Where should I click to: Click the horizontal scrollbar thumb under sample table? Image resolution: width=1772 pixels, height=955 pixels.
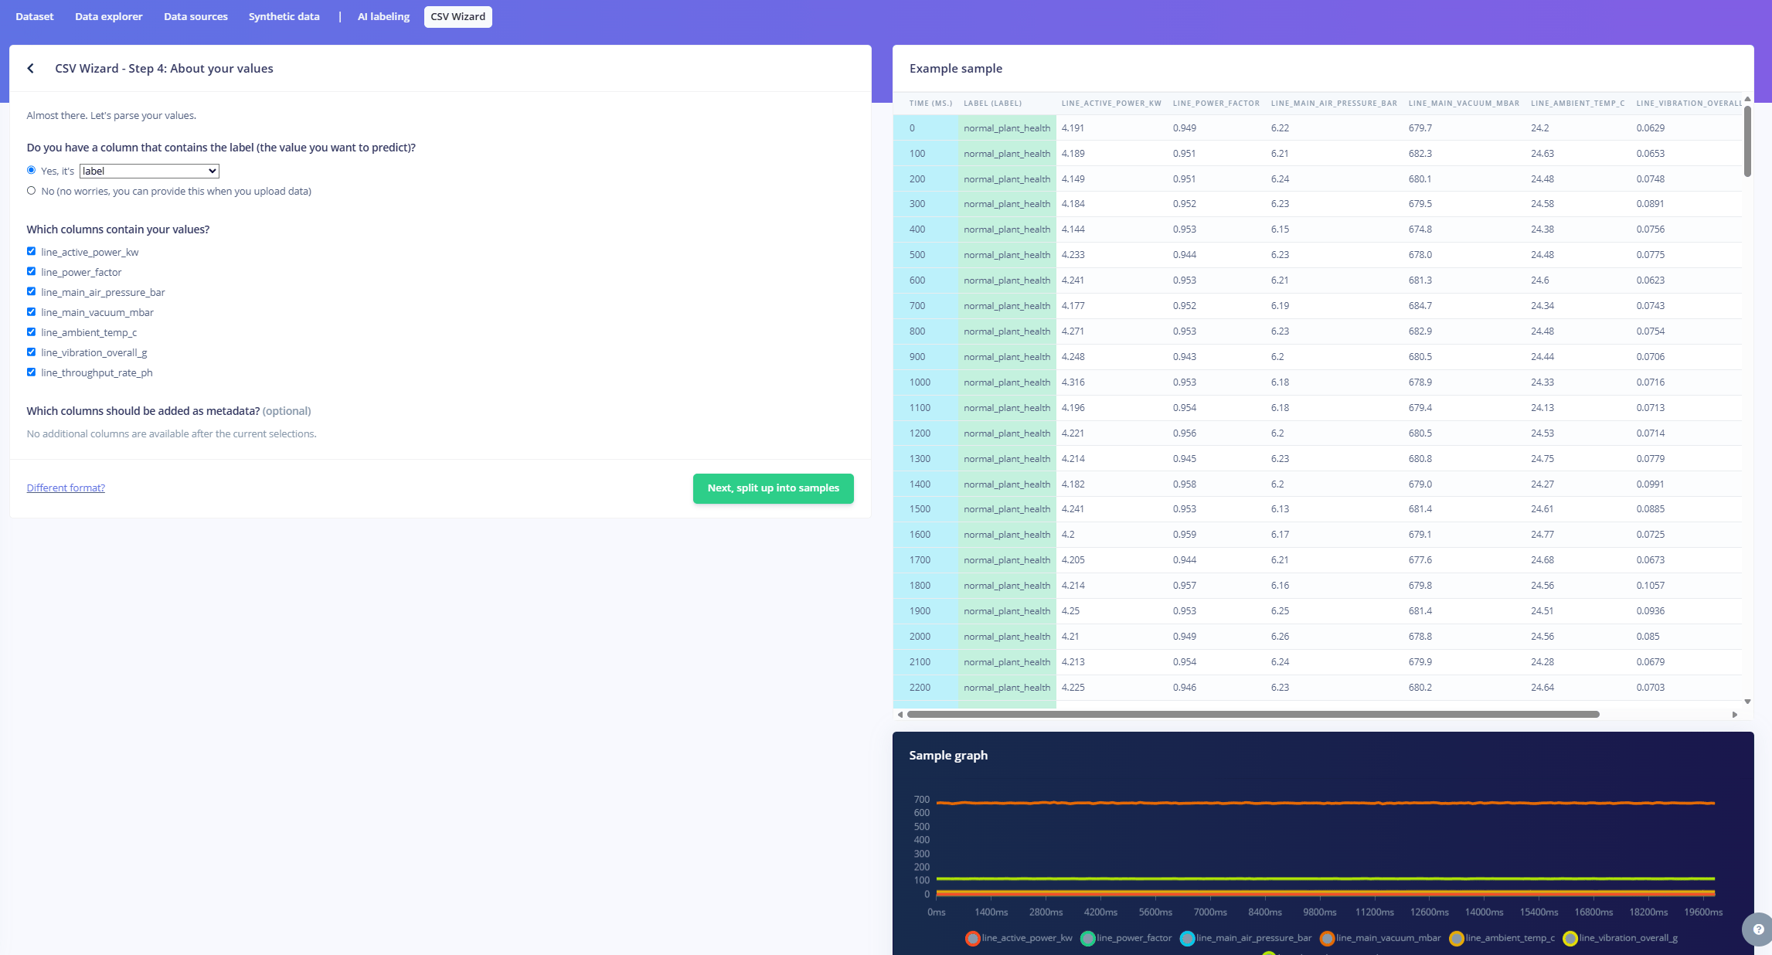[1253, 715]
